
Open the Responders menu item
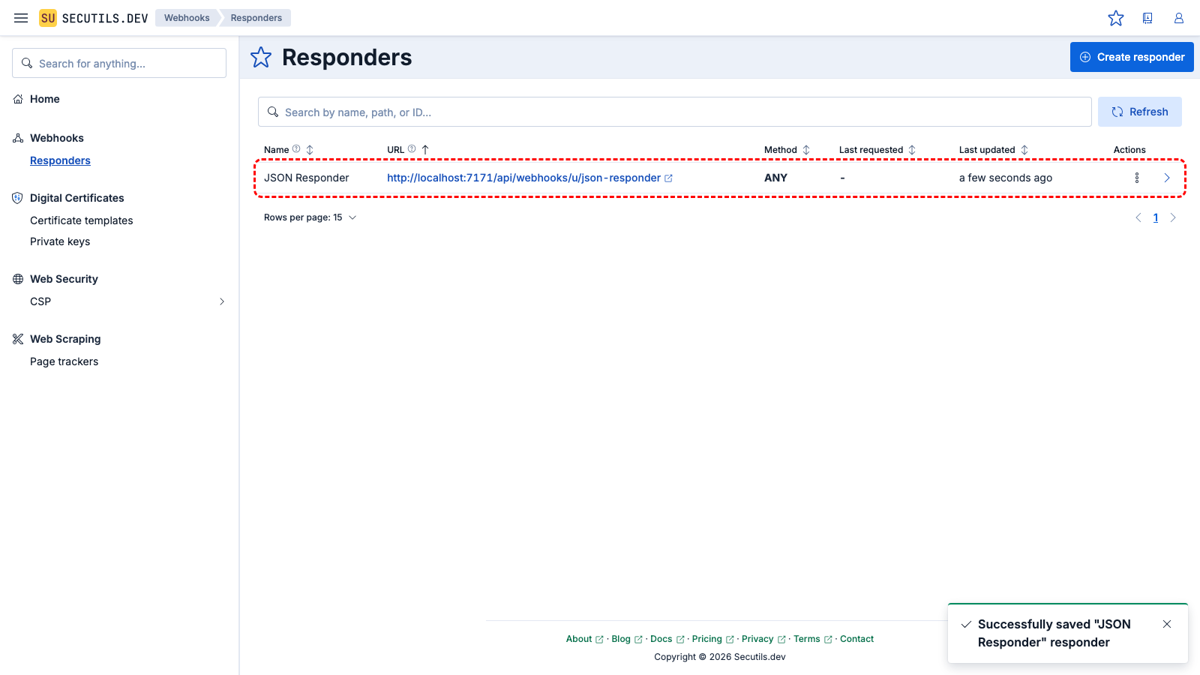coord(60,160)
